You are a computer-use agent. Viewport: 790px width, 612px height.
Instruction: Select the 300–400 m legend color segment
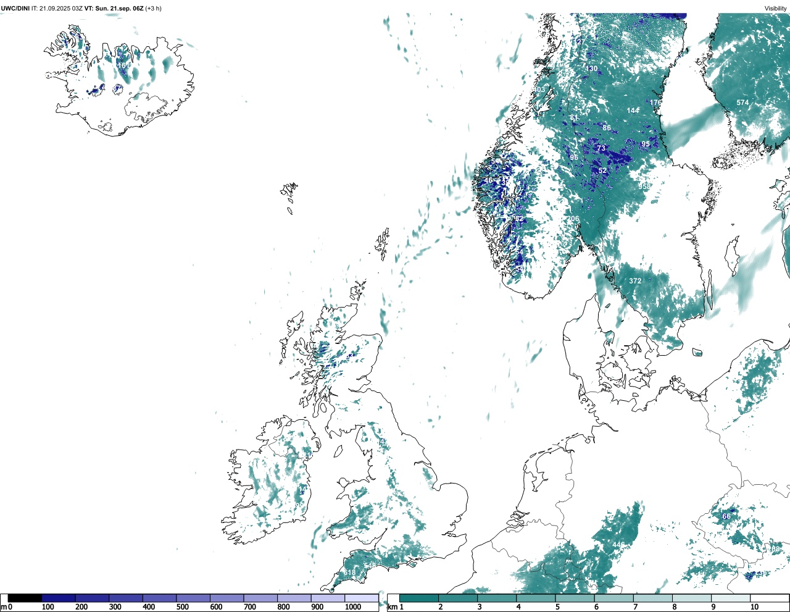pos(126,598)
